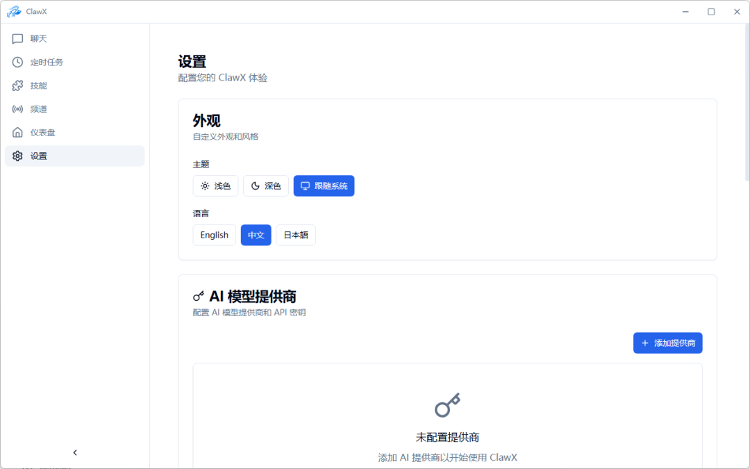
Task: Select the 设置 sidebar item label
Action: [x=39, y=156]
